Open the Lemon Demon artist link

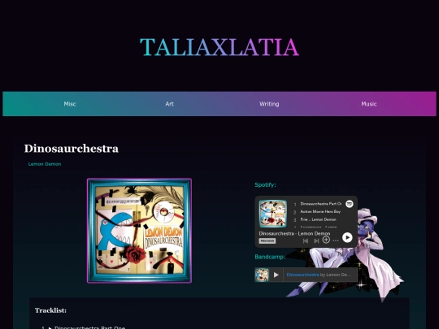pos(45,164)
